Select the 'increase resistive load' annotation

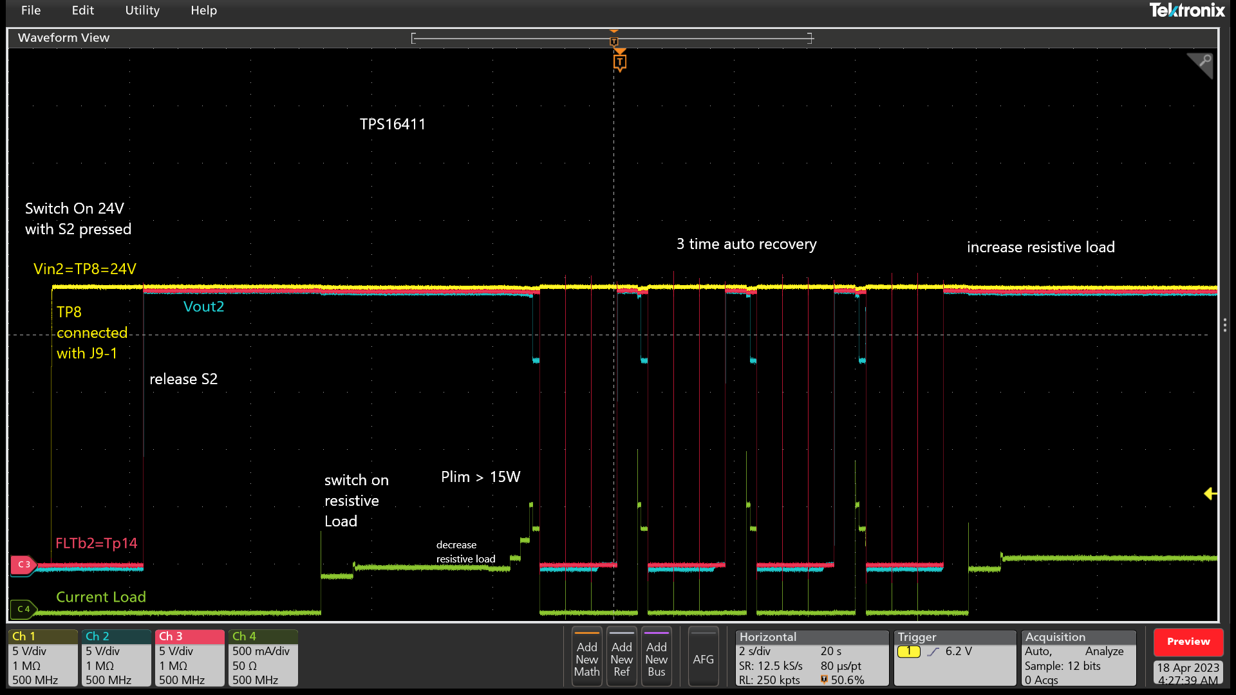pyautogui.click(x=1040, y=247)
